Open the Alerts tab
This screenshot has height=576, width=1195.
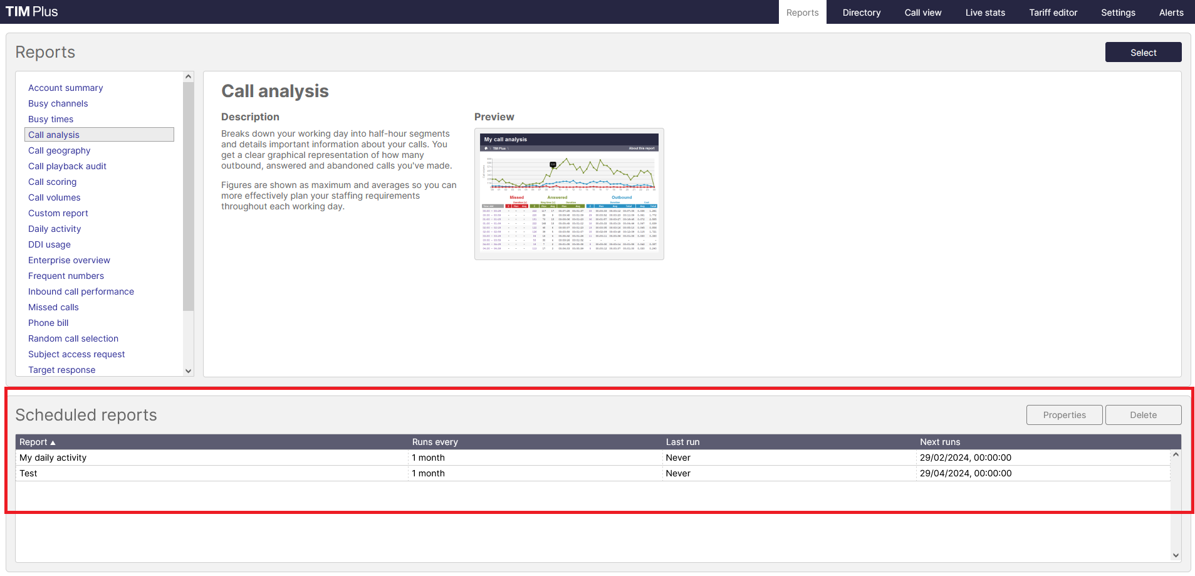tap(1171, 12)
